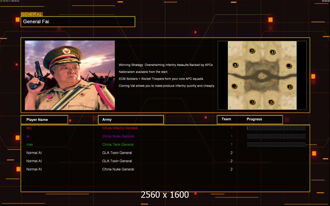Click the Cloning Vat description line
The image size is (330, 206).
click(x=167, y=86)
